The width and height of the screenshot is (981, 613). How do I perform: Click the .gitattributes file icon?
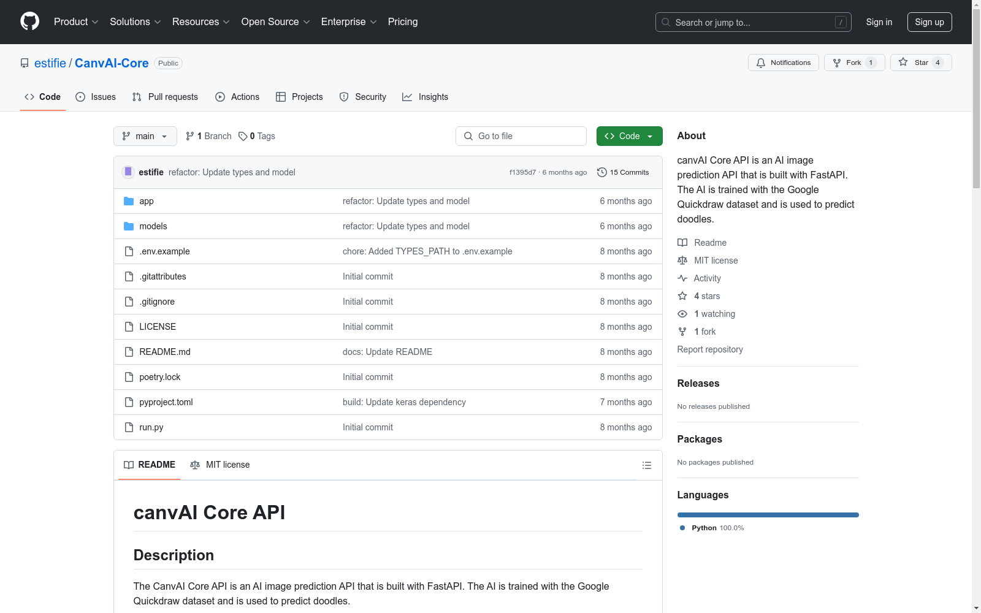tap(129, 276)
